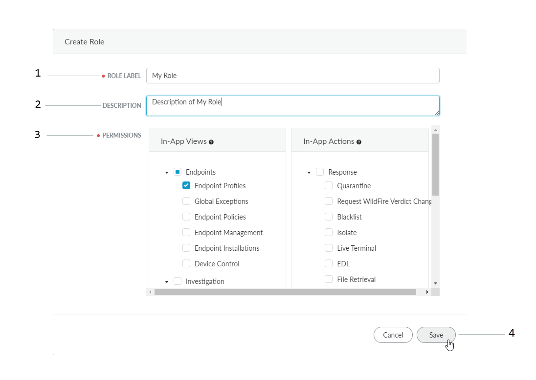Focus the Role Label input field
The image size is (536, 380).
(292, 76)
